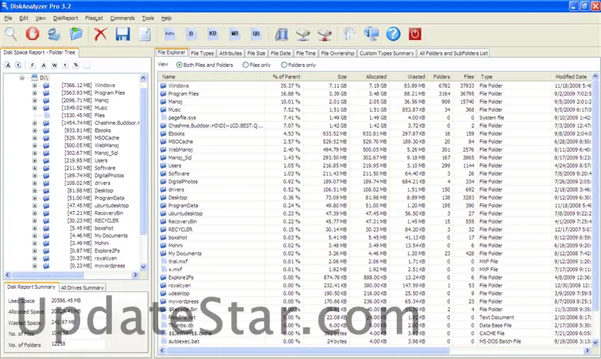Open the File menu
The width and height of the screenshot is (601, 359).
pos(8,18)
